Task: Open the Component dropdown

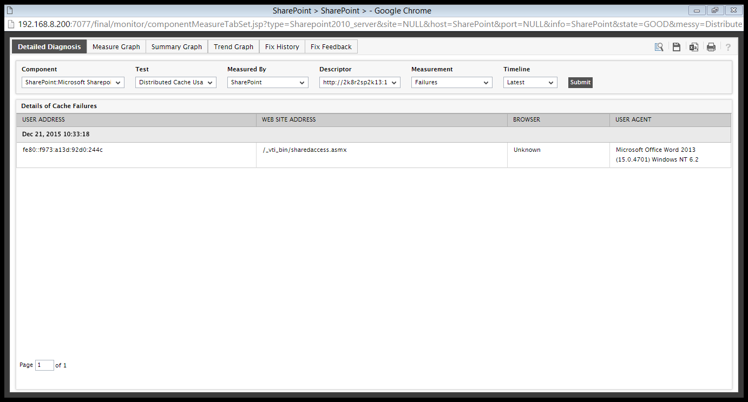Action: (73, 82)
